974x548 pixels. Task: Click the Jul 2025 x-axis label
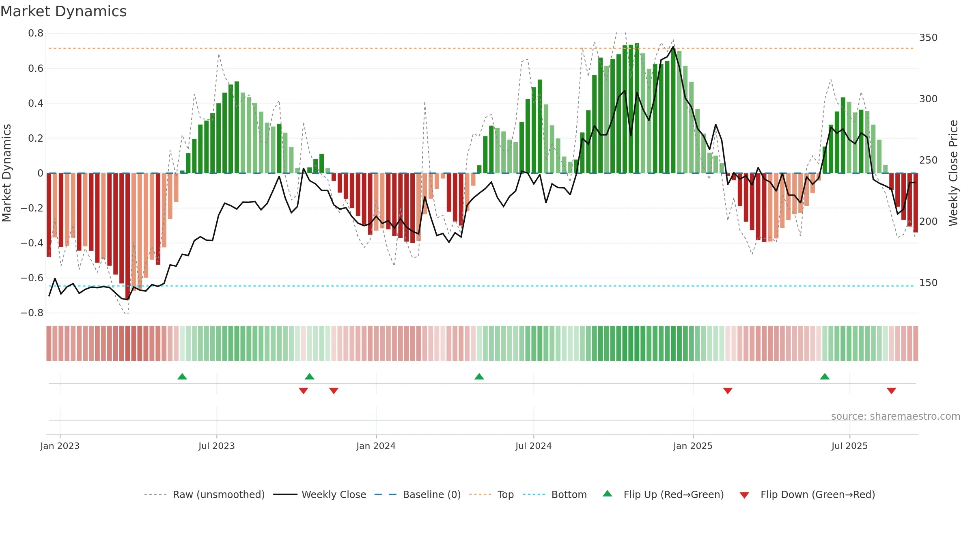850,446
